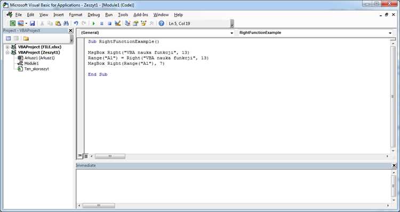Open the View menu
The height and width of the screenshot is (212, 400).
[x=44, y=15]
